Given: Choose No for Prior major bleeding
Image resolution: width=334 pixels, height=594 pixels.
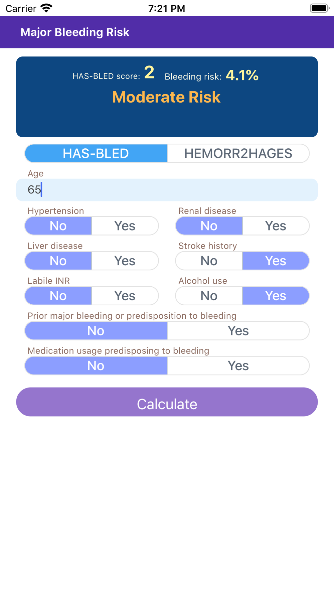Looking at the screenshot, I should click(x=96, y=331).
